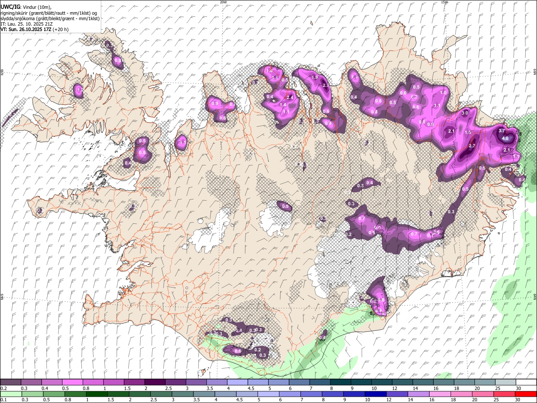Image resolution: width=537 pixels, height=403 pixels.
Task: Click the snow scale swatch between 0.4 and 0.5
Action: (52, 382)
